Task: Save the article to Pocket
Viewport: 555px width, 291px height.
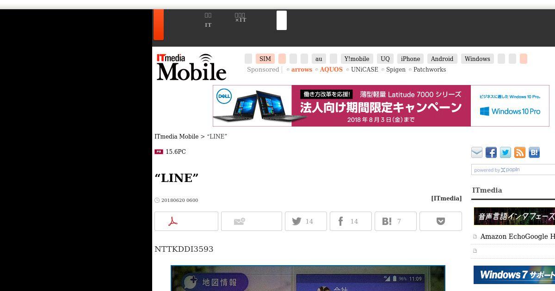Action: tap(441, 221)
